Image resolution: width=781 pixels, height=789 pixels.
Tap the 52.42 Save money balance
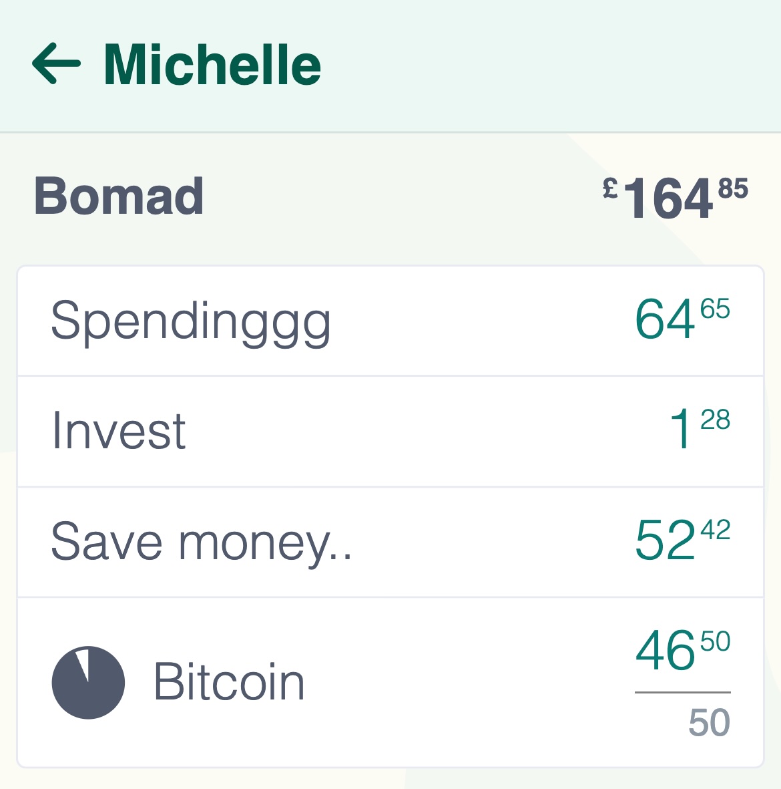682,539
